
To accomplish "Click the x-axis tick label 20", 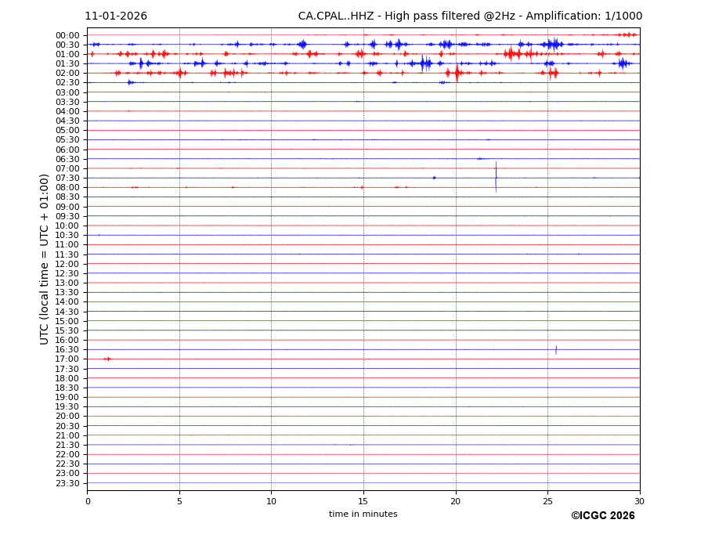I will [x=456, y=501].
